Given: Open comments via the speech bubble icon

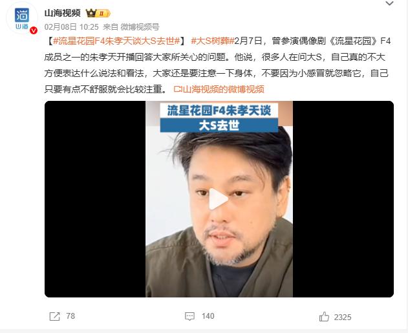Looking at the screenshot, I should (x=189, y=316).
